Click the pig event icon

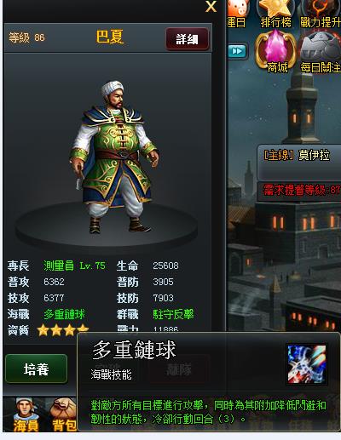[x=238, y=14]
